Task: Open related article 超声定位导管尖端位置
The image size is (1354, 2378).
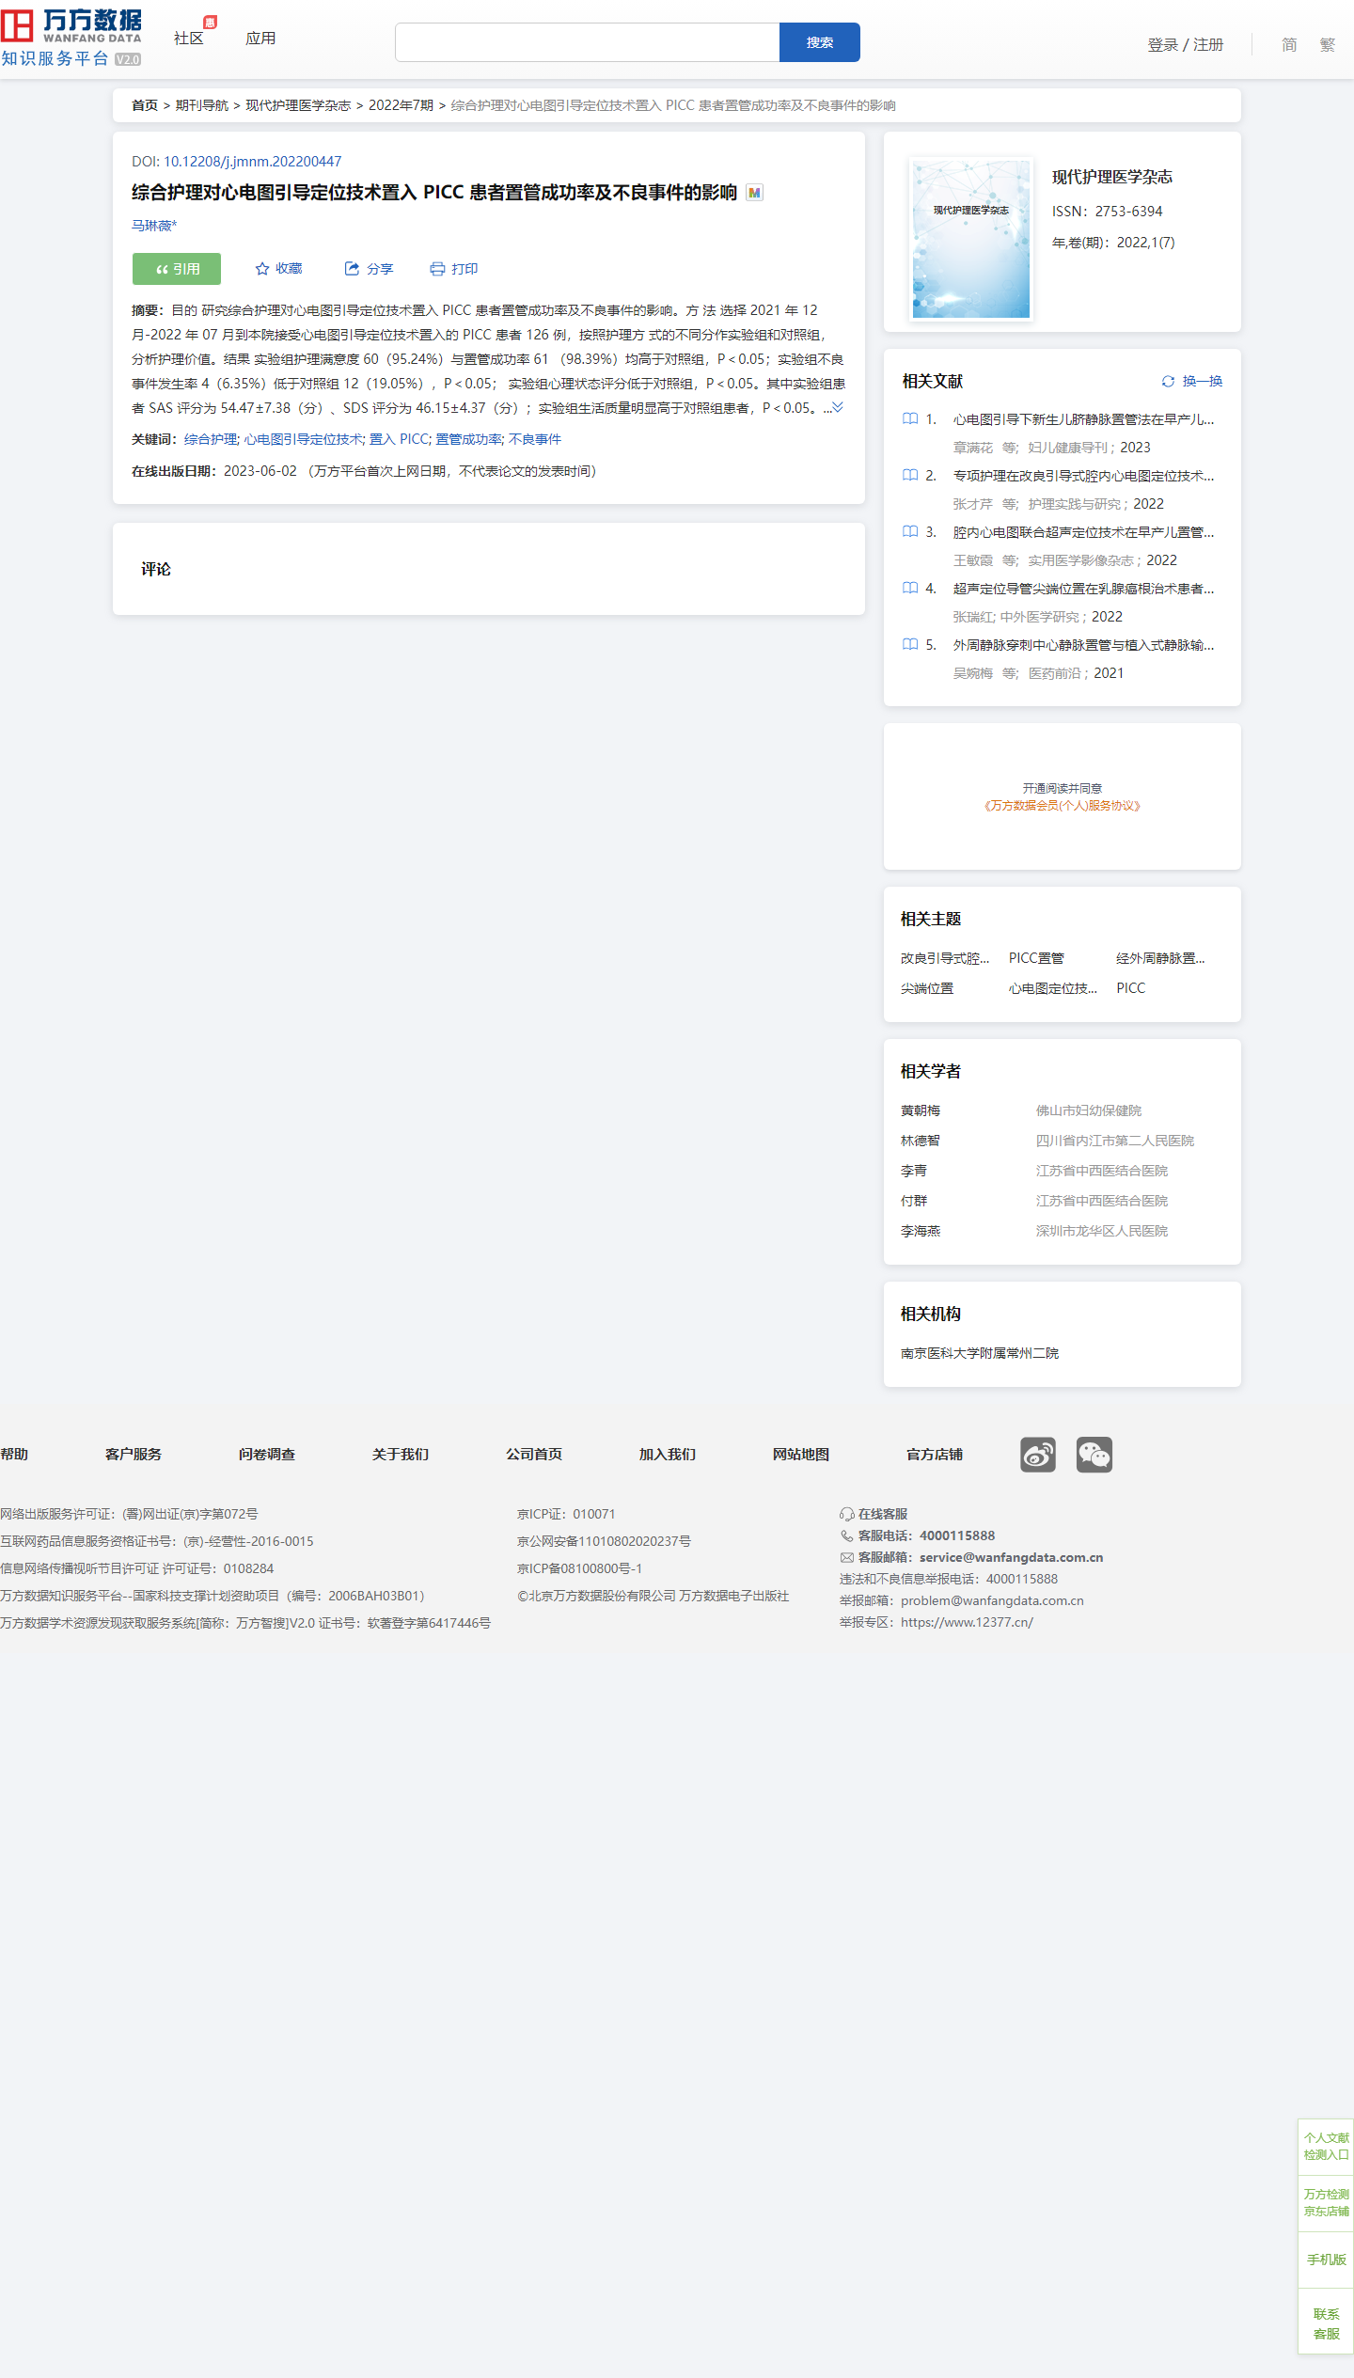Action: click(1083, 589)
